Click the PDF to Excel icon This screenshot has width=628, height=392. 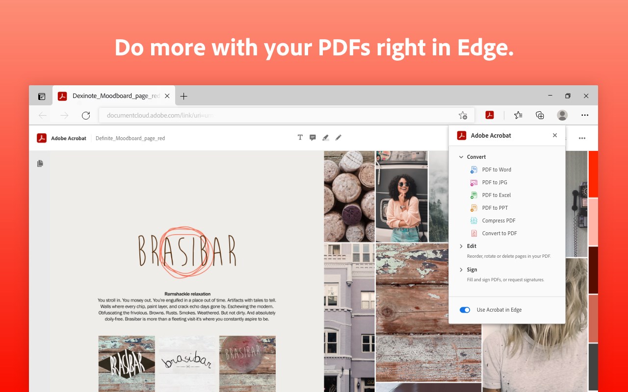click(473, 195)
